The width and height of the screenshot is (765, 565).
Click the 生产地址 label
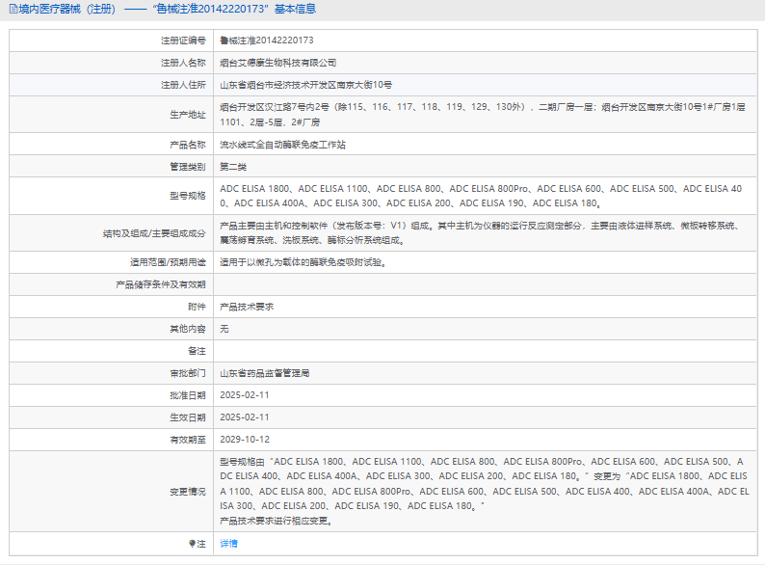(188, 115)
